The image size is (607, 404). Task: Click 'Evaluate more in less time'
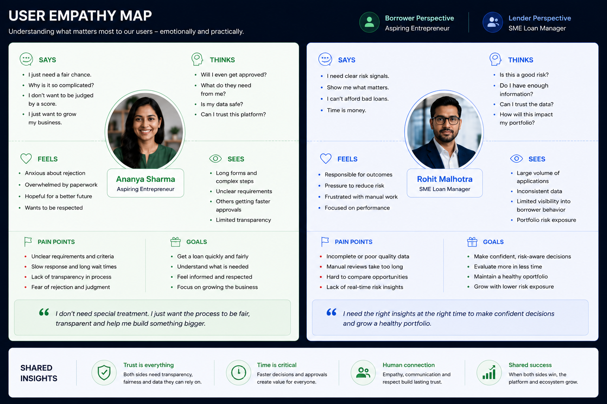[508, 267]
